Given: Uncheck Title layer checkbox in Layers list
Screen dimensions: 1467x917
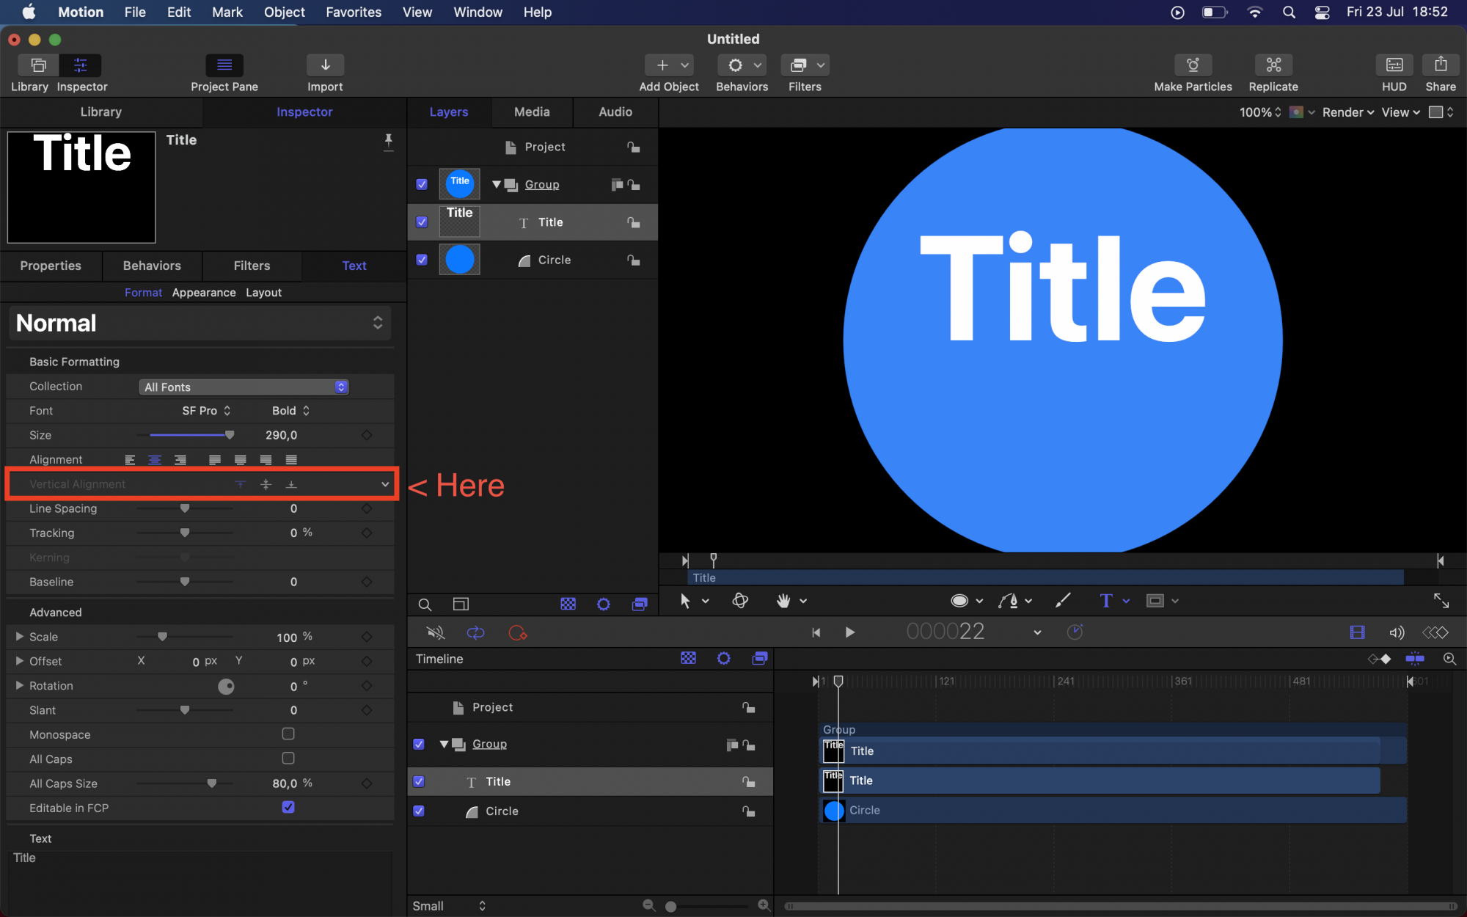Looking at the screenshot, I should click(422, 222).
